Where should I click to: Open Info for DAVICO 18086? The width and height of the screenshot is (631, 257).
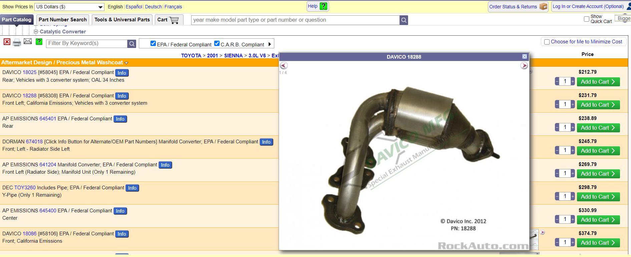point(122,234)
